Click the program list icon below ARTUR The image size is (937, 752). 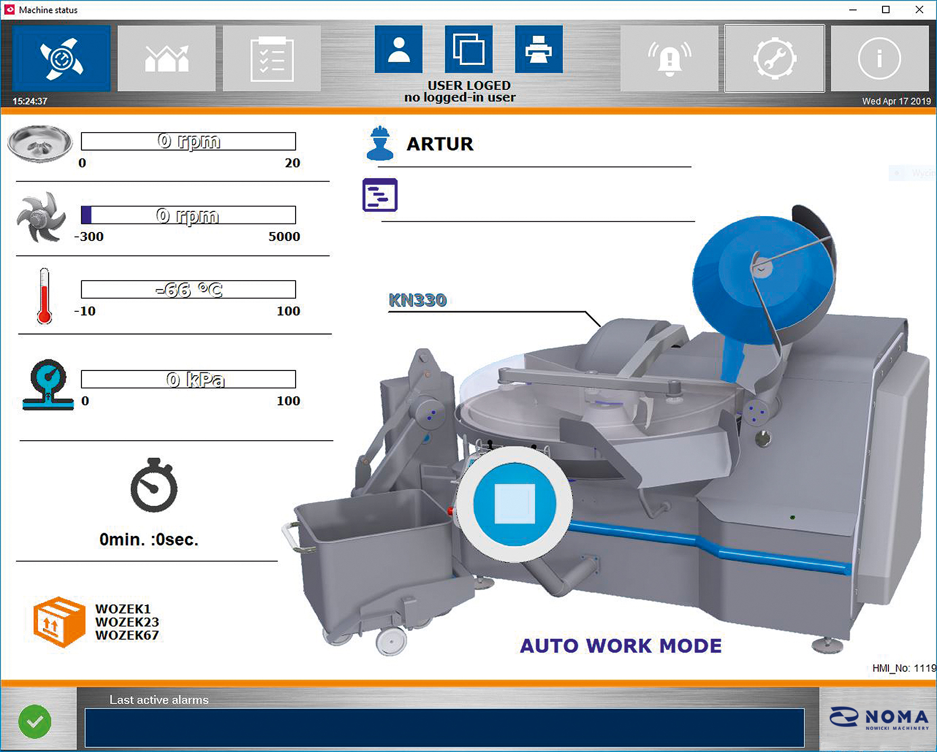click(x=380, y=195)
